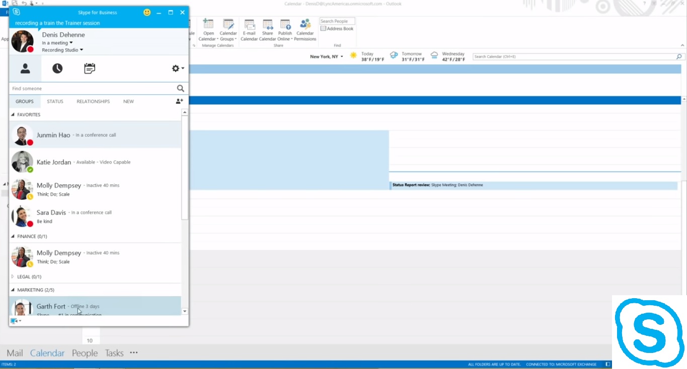Open the Conversations history clock icon
Image resolution: width=687 pixels, height=369 pixels.
tap(57, 69)
